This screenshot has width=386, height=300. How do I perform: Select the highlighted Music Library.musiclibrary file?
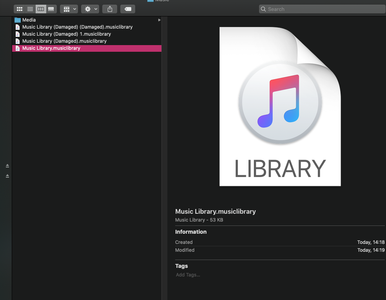[51, 48]
